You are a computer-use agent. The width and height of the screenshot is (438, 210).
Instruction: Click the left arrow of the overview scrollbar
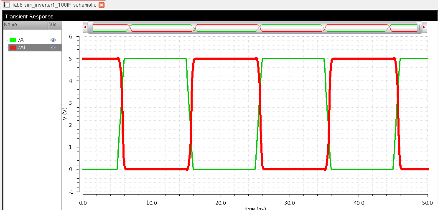coord(85,27)
